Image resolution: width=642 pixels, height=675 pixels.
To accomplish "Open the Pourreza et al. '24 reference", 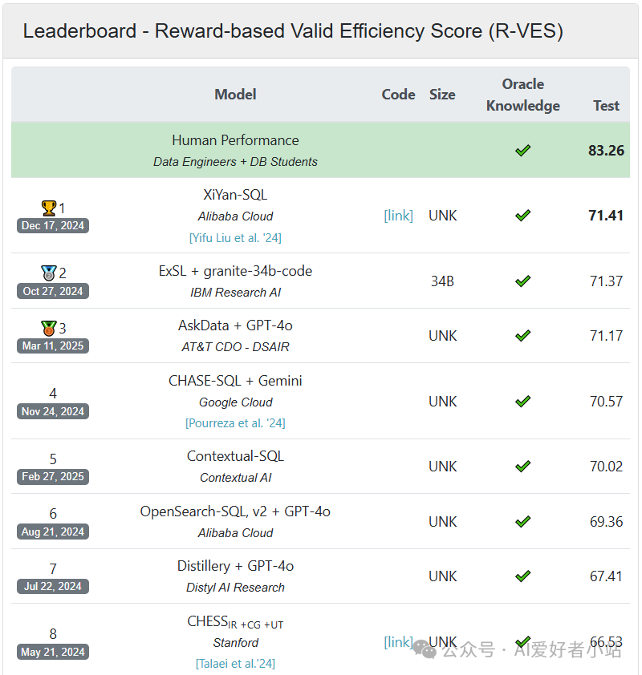I will (x=235, y=422).
